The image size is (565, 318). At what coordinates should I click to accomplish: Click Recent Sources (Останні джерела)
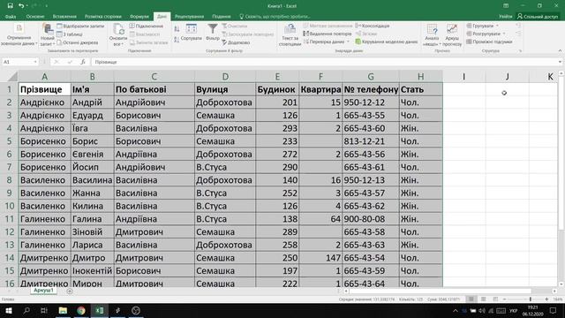pos(78,42)
